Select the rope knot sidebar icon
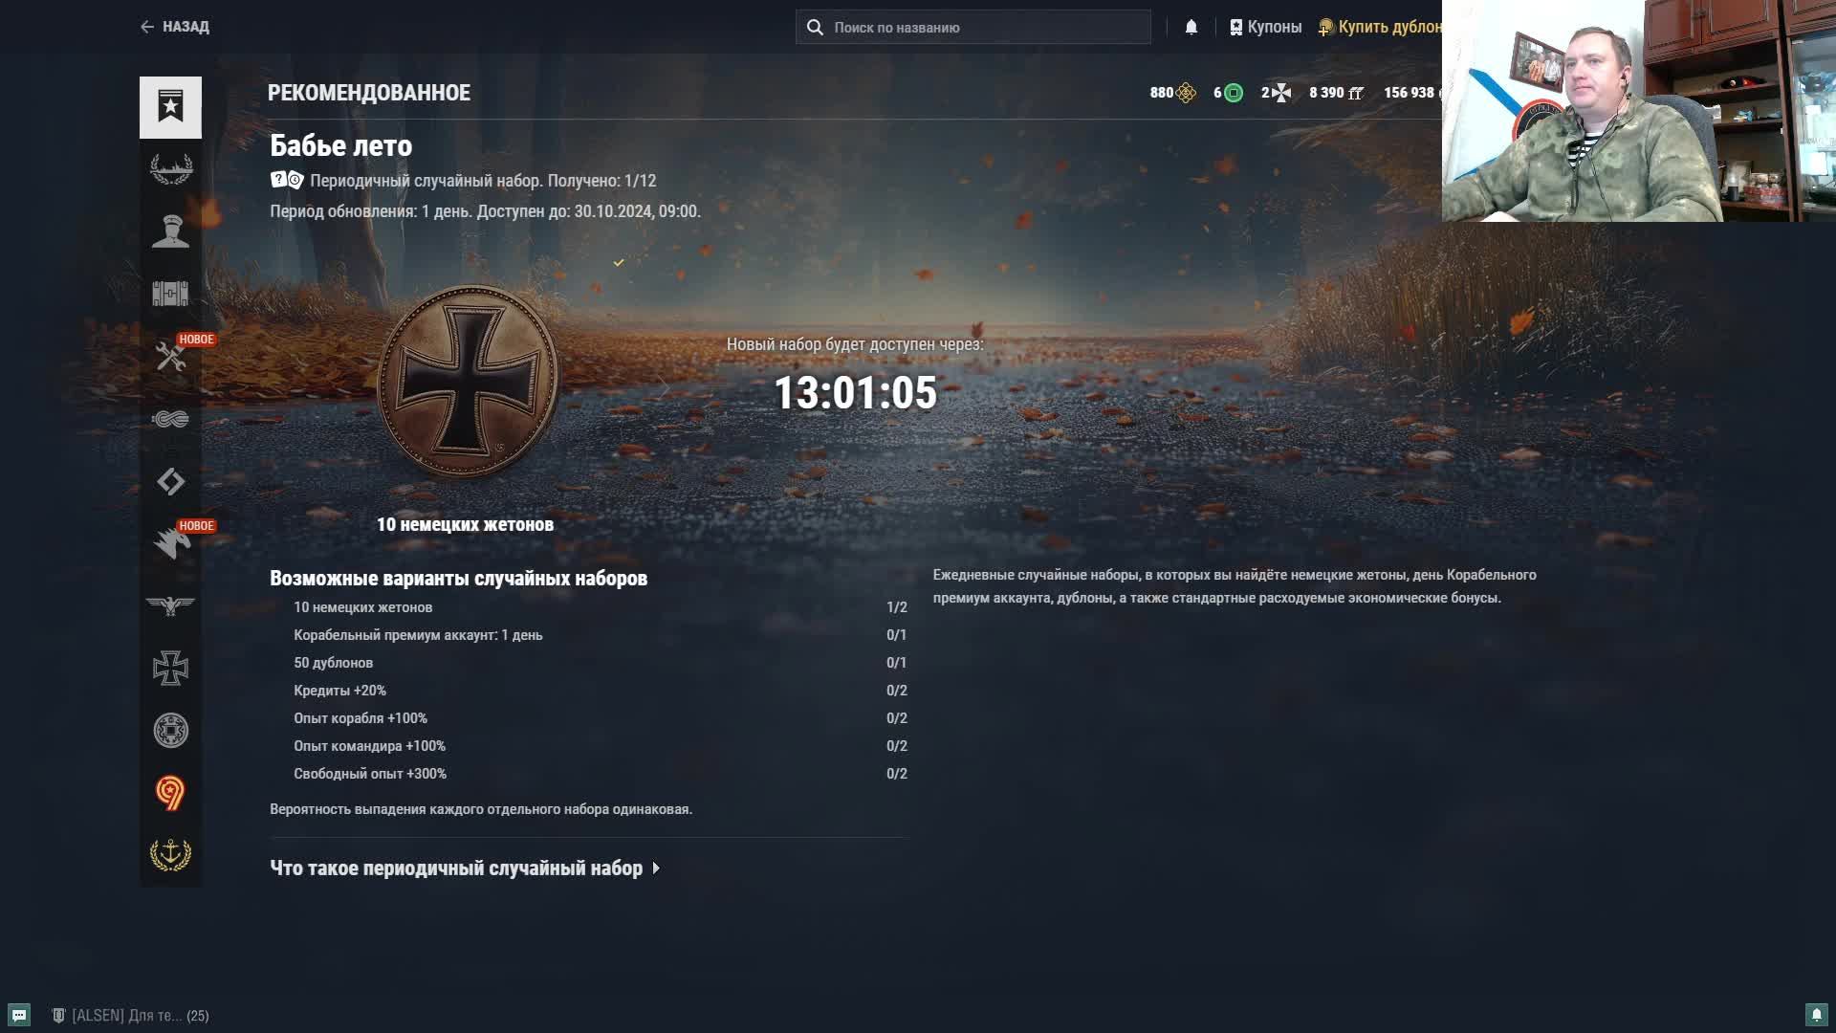Viewport: 1836px width, 1033px height. pos(170,419)
